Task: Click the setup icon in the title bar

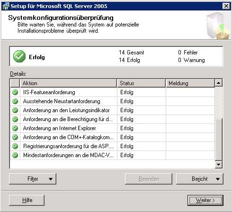Action: 6,6
